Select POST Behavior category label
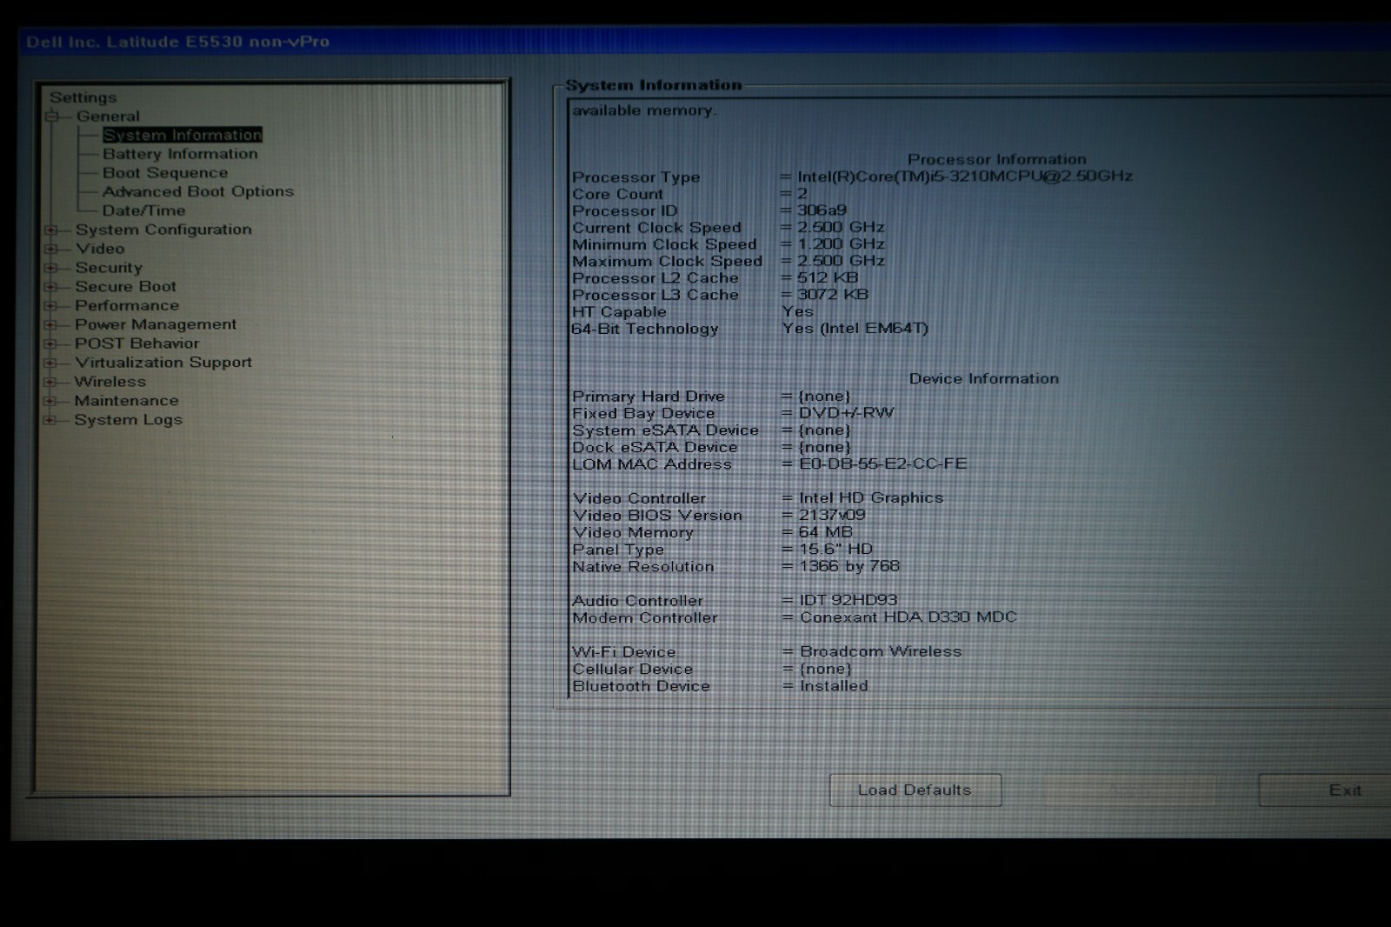Screen dimensions: 1391x927 [137, 343]
